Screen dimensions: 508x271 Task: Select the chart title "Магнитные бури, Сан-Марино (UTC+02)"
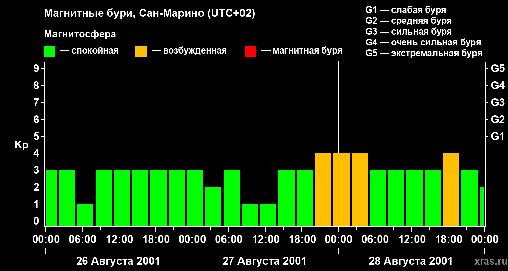(150, 14)
